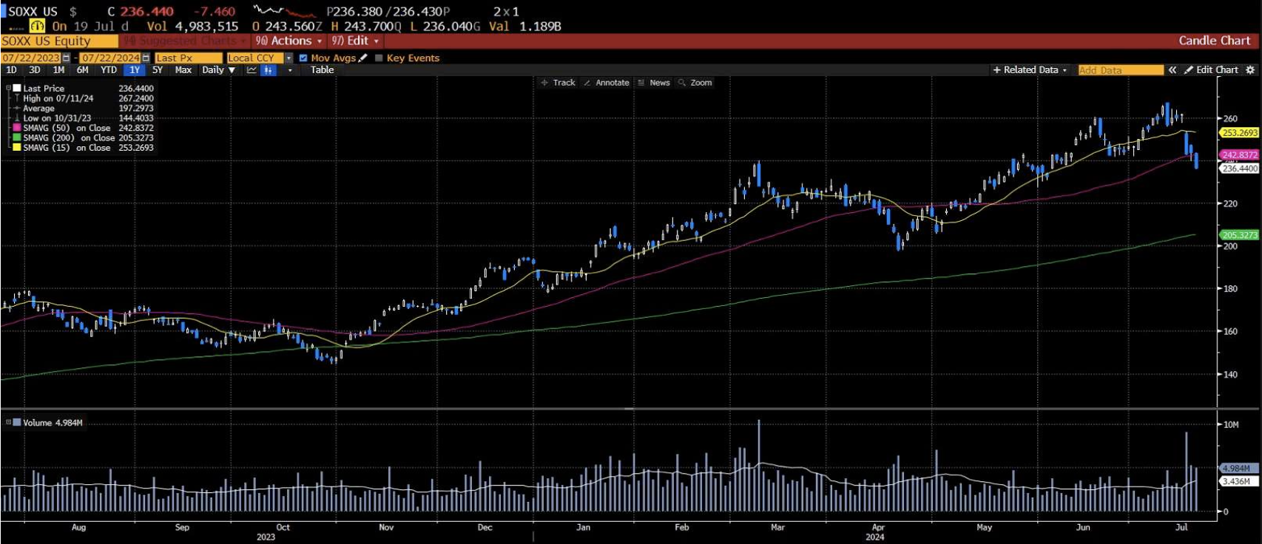
Task: Toggle Last Price series white square in legend
Action: (x=17, y=88)
